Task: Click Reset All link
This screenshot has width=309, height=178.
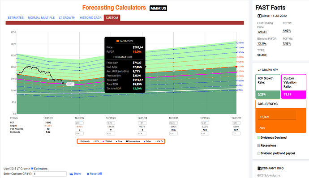Action: pos(96,174)
